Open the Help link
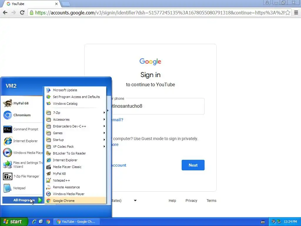The width and height of the screenshot is (301, 226). (x=172, y=201)
